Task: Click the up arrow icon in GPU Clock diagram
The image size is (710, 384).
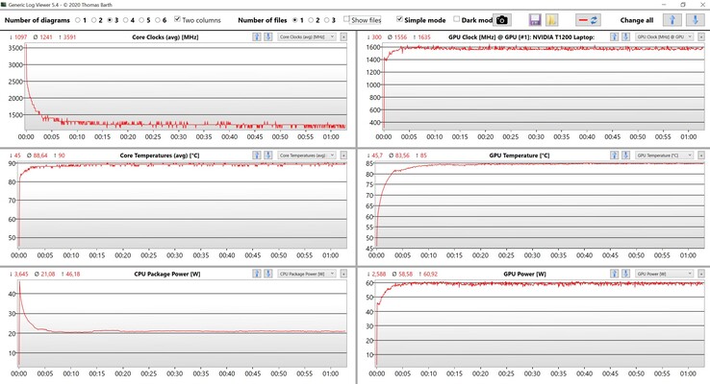Action: point(614,37)
